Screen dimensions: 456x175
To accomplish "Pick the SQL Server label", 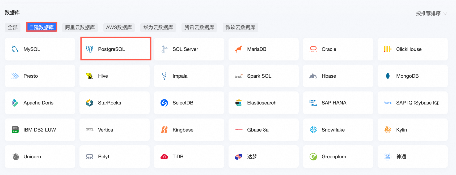I will 185,49.
